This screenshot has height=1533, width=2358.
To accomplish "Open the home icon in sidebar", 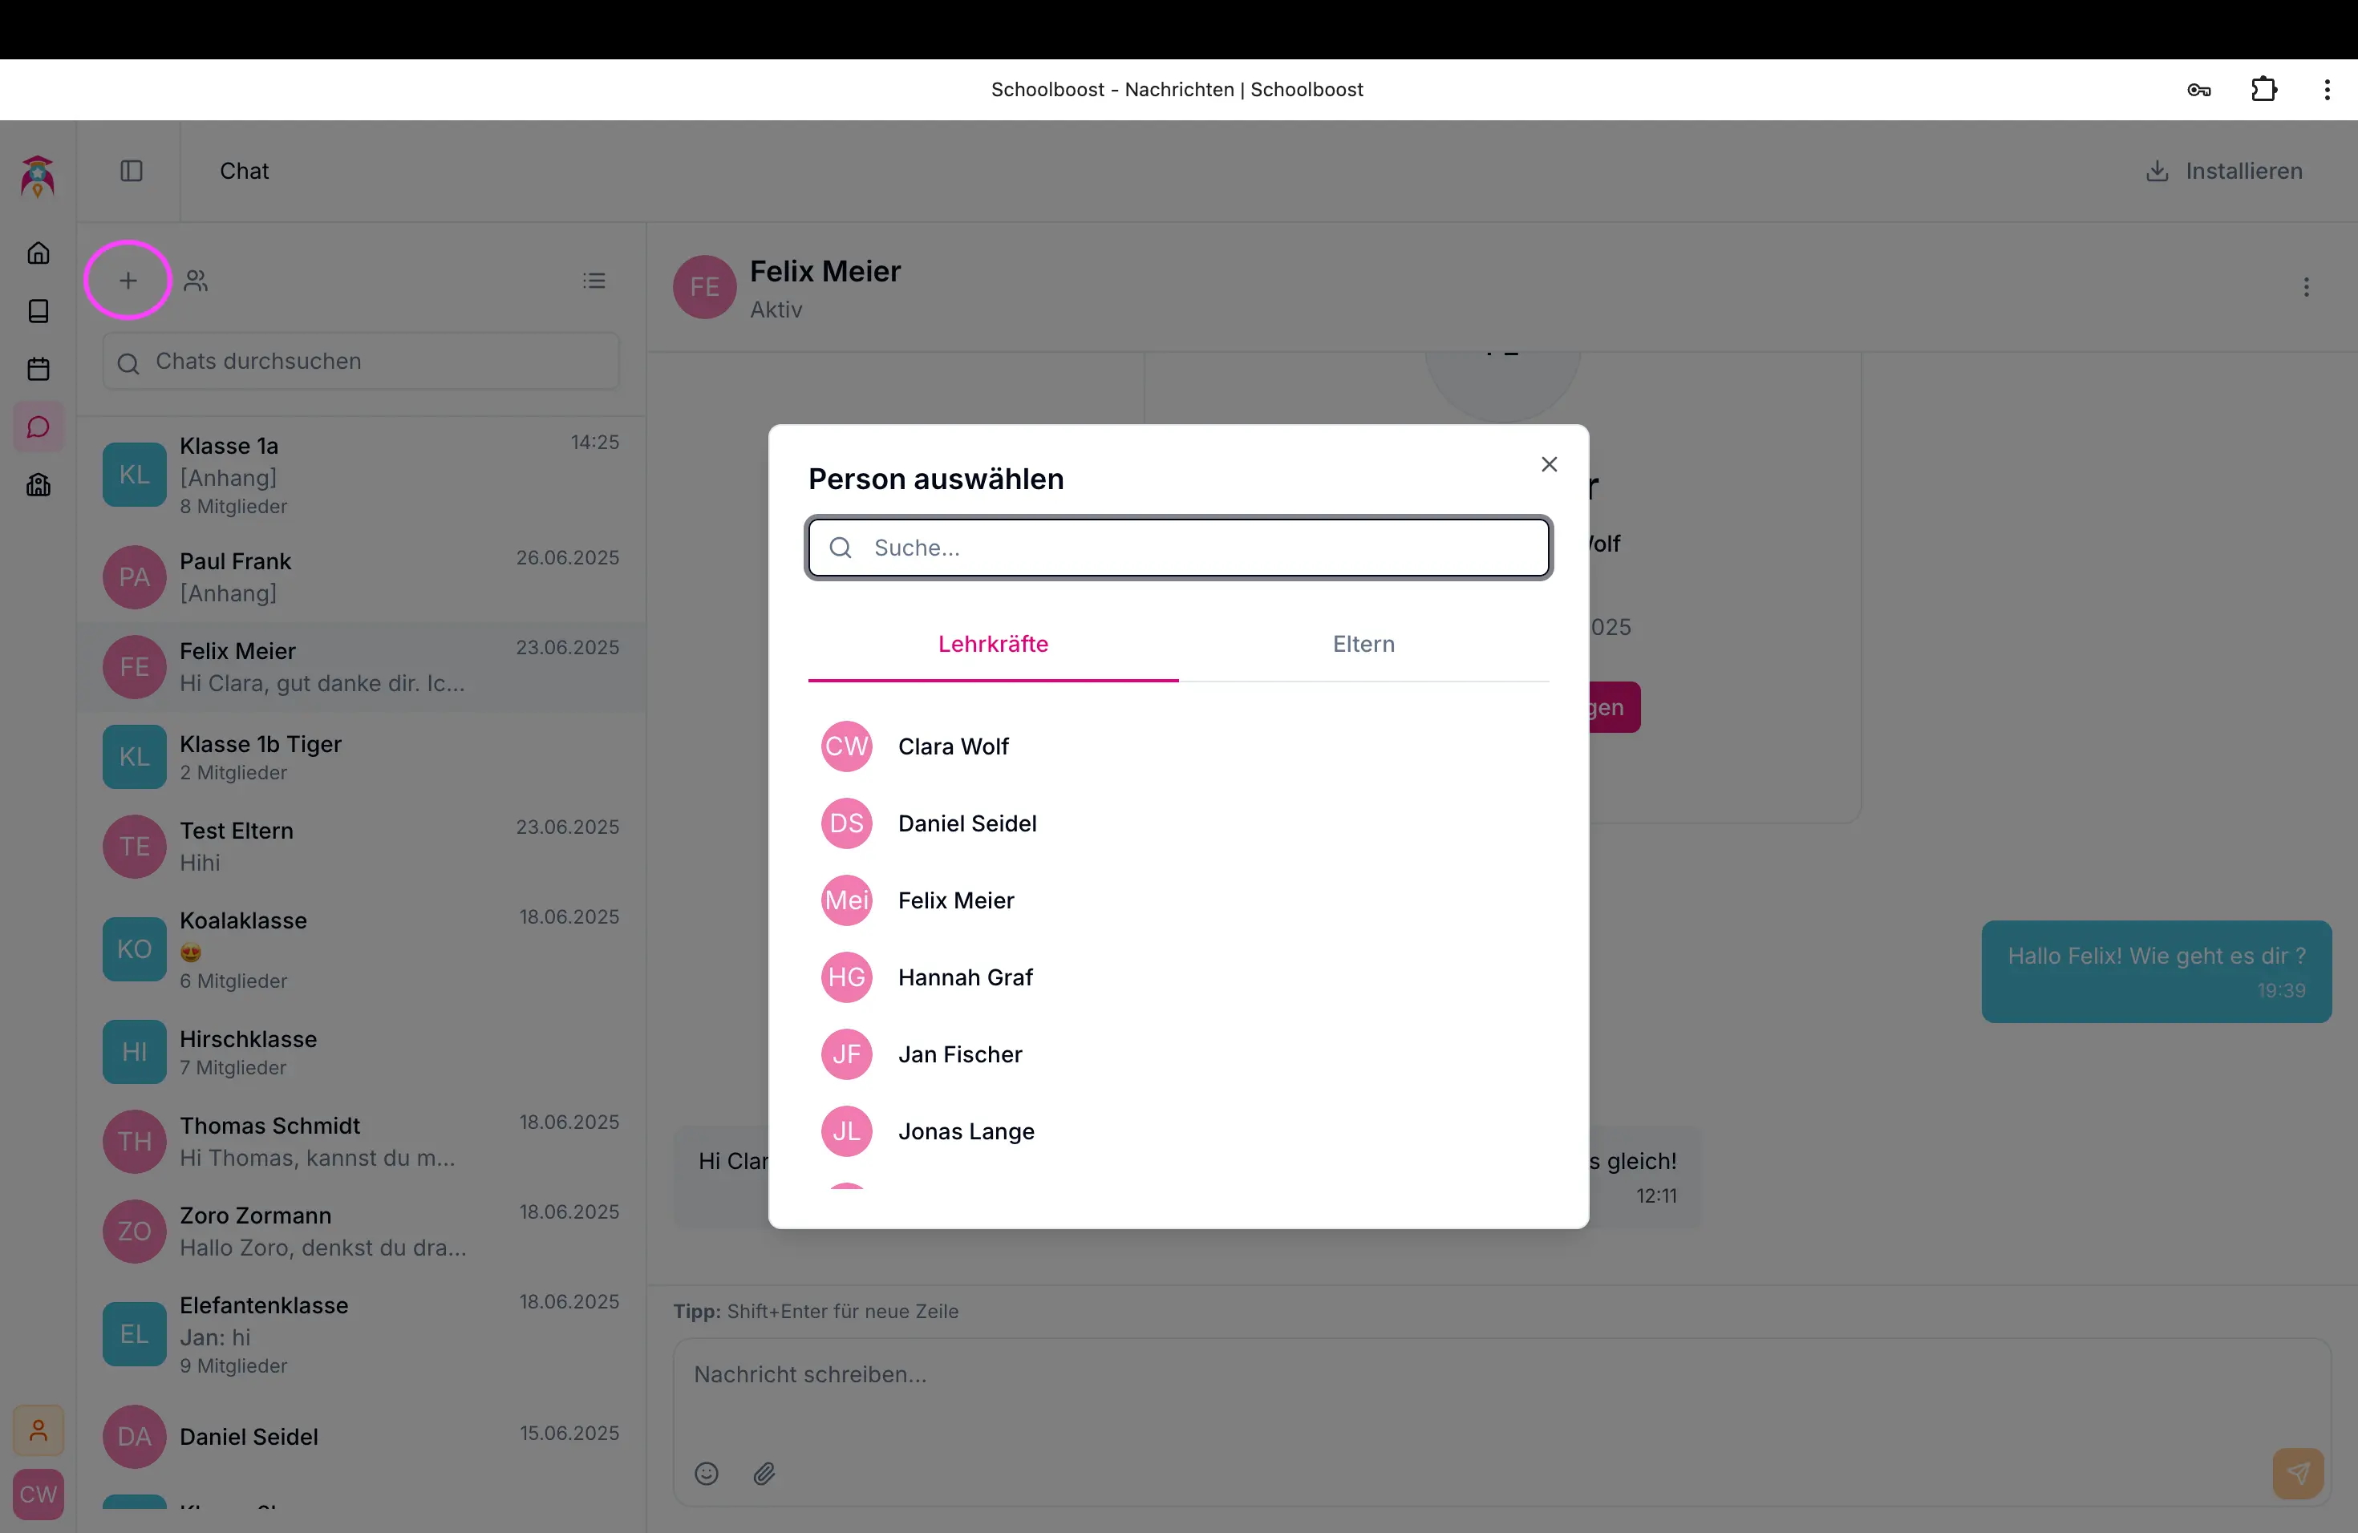I will [38, 253].
